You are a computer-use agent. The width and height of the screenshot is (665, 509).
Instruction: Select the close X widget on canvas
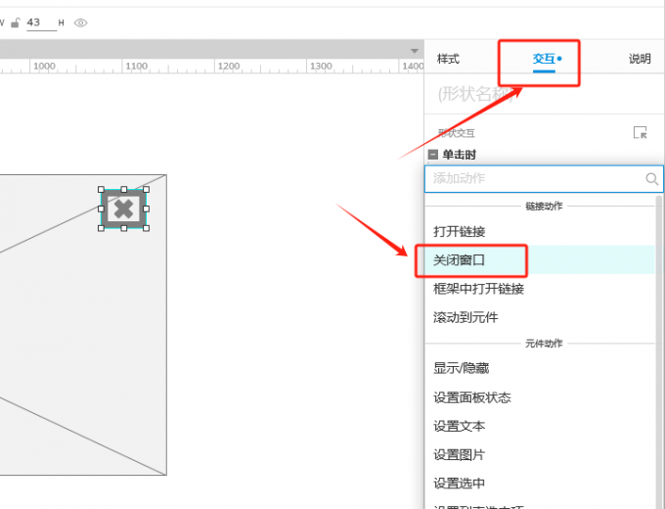click(124, 208)
